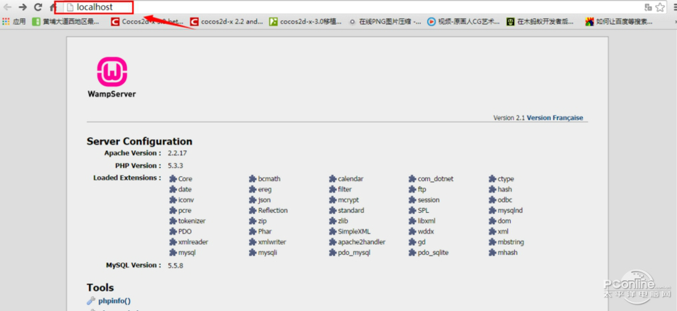Open the 如何让百度等搜索... bookmark

[x=619, y=21]
